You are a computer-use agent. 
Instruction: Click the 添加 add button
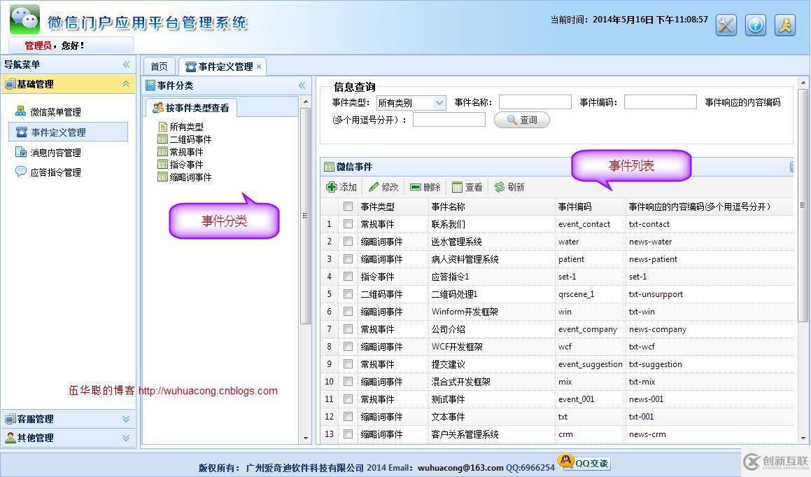[341, 187]
